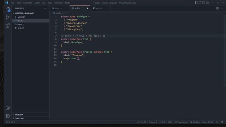Switch to the test.txt tab
This screenshot has height=127, width=226.
coord(100,8)
